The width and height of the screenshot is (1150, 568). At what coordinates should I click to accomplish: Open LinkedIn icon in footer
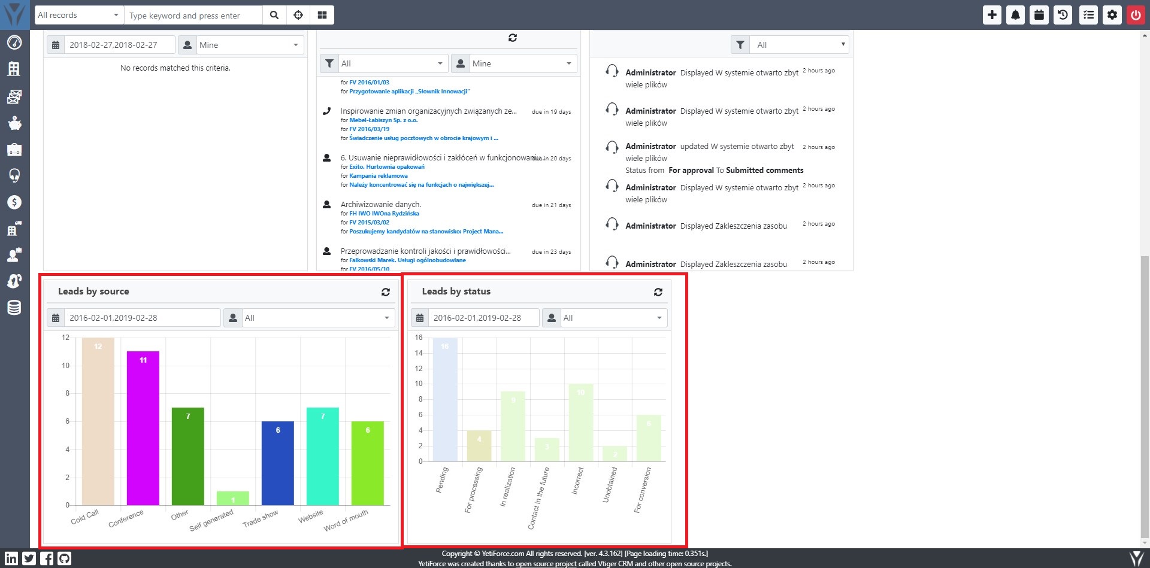point(11,558)
